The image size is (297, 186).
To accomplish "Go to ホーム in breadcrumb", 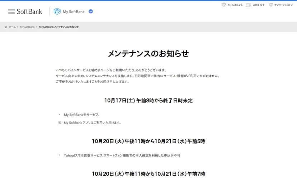I will [x=12, y=27].
